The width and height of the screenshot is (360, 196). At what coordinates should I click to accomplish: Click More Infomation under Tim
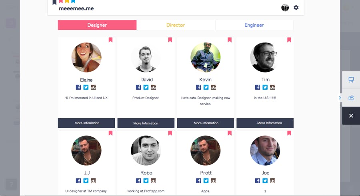tap(265, 123)
